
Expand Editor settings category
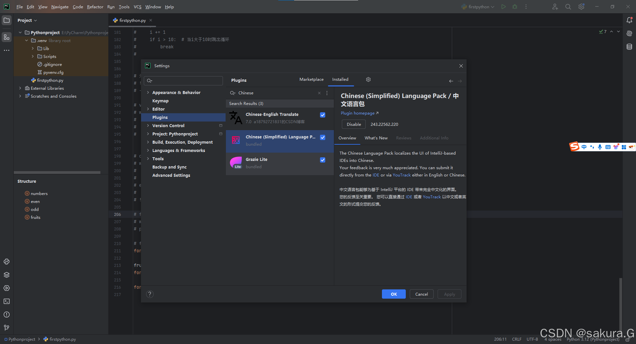coord(148,109)
